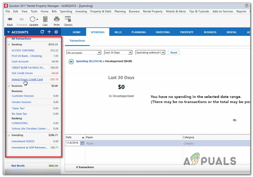This screenshot has height=177, width=253.
Task: Click the Date column sort arrow
Action: [x=83, y=137]
